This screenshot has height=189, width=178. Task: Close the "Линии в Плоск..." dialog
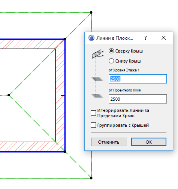point(164,38)
